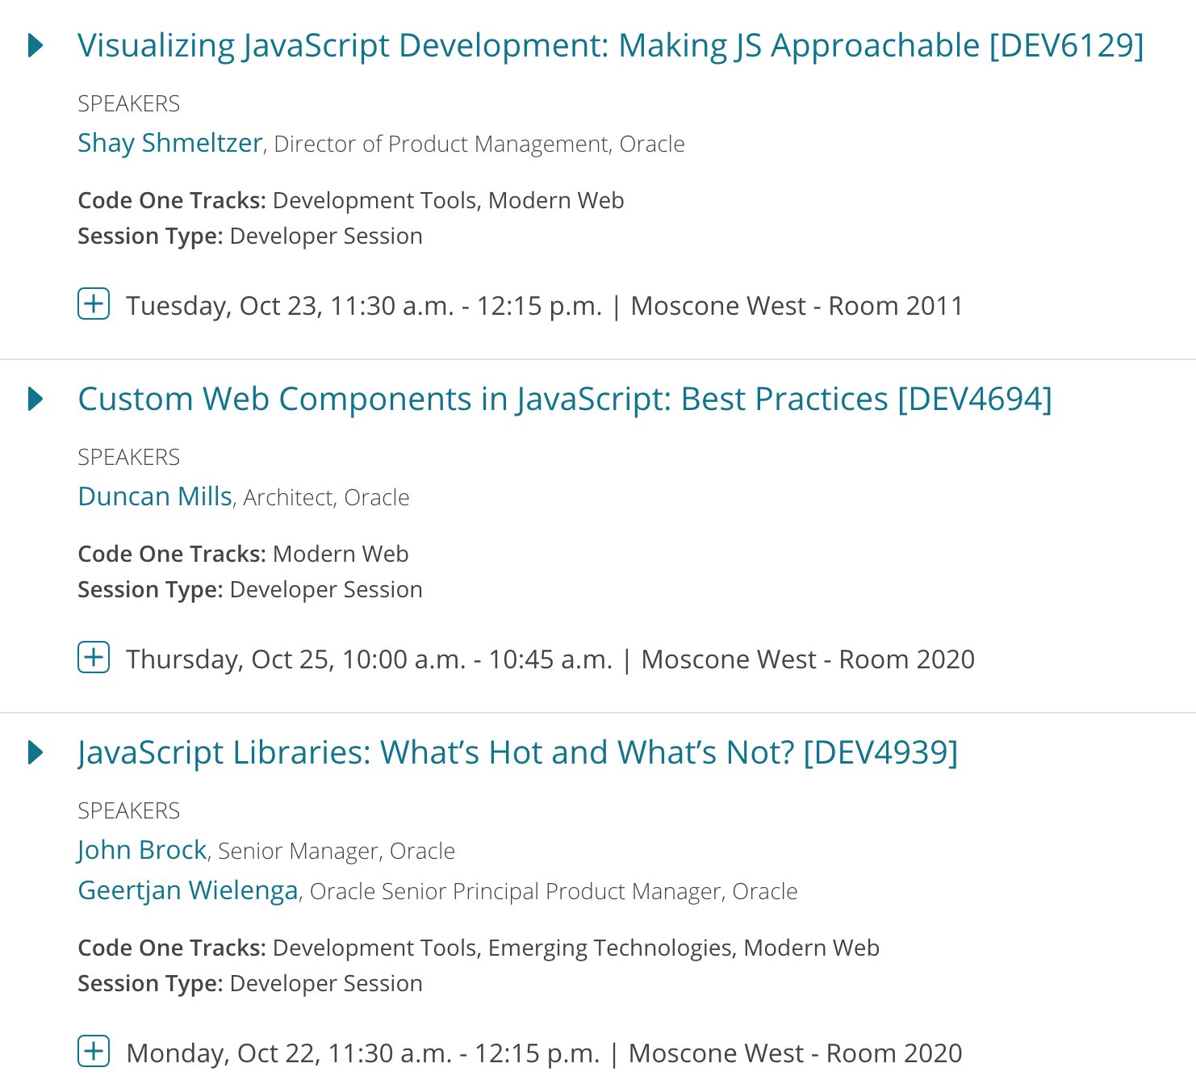View speaker John Brock's profile
The height and width of the screenshot is (1080, 1196).
pos(142,850)
